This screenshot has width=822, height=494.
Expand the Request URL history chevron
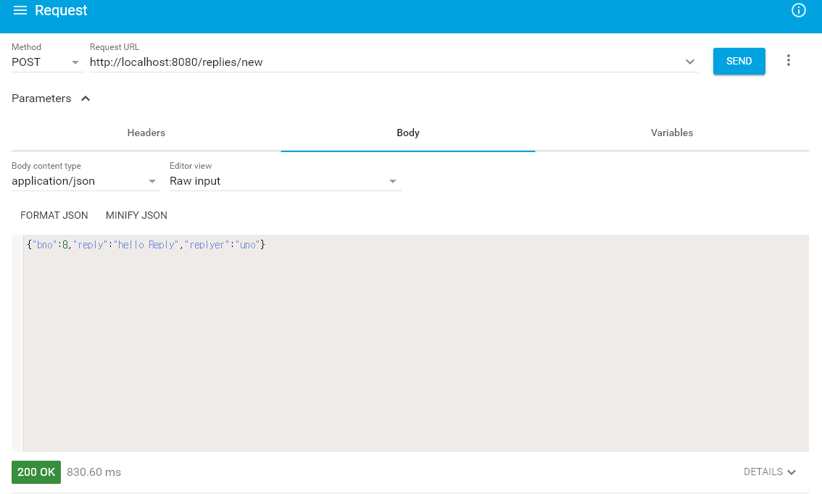click(690, 62)
